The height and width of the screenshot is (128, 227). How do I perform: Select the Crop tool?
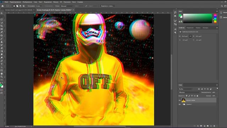[1, 26]
